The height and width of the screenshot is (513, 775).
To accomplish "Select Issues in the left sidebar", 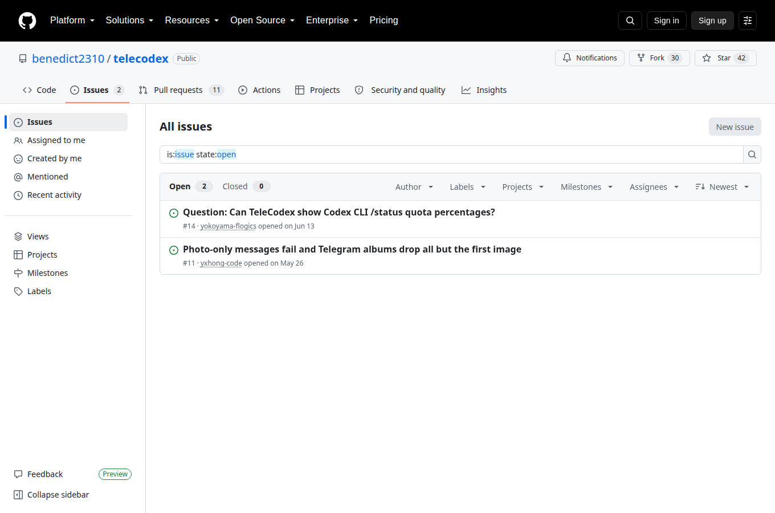I will [x=68, y=122].
